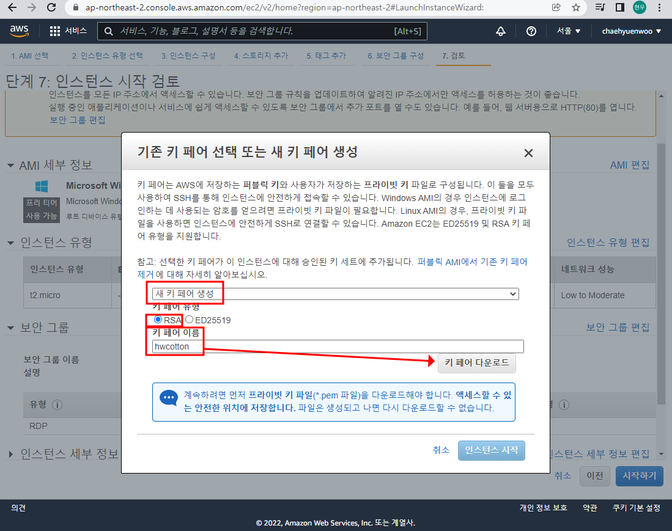Click the 서비스 menu label

click(x=76, y=31)
